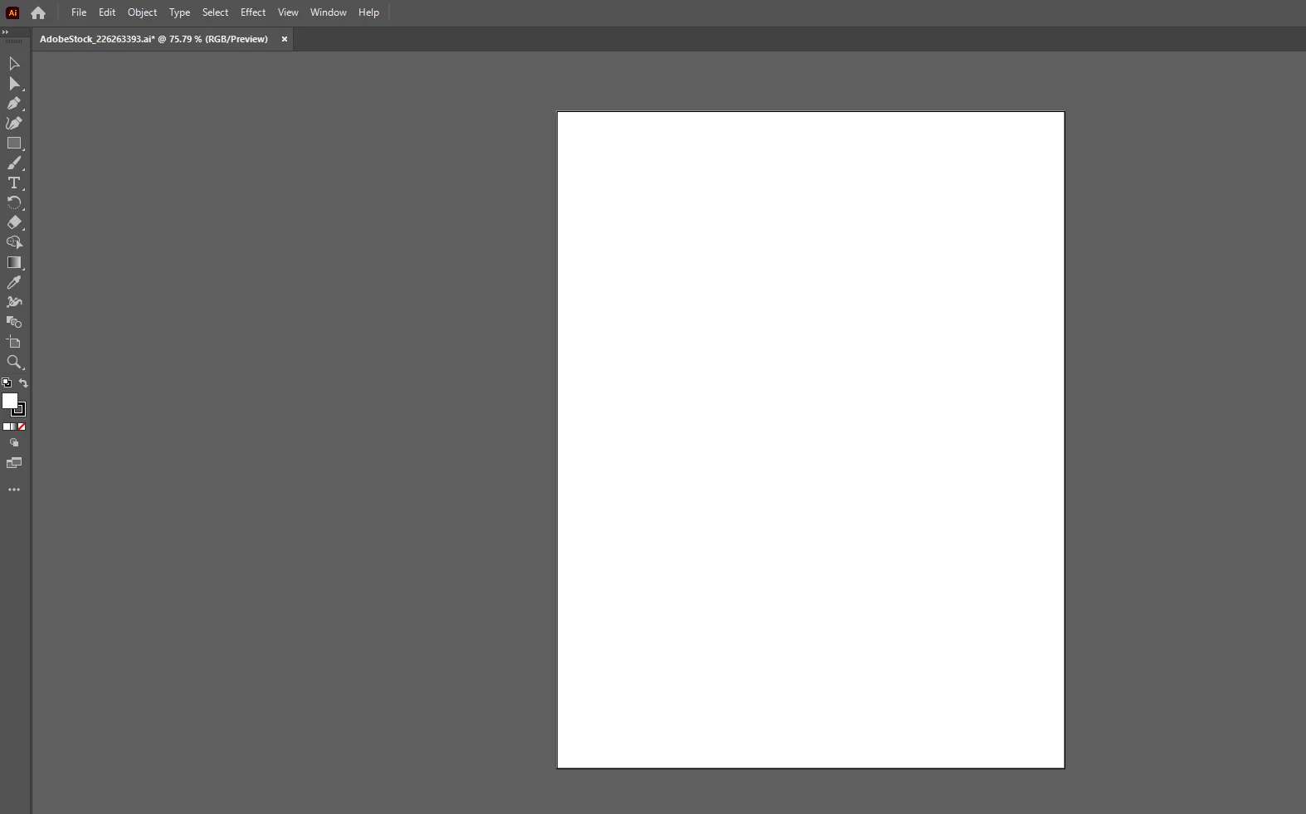Select the Symbol Sprayer tool
The height and width of the screenshot is (814, 1306).
(14, 303)
